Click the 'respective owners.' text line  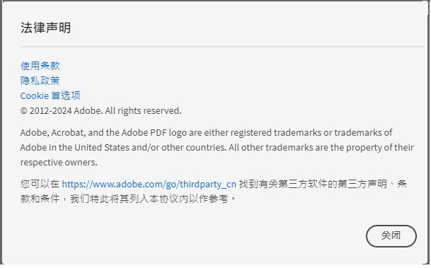click(x=59, y=162)
